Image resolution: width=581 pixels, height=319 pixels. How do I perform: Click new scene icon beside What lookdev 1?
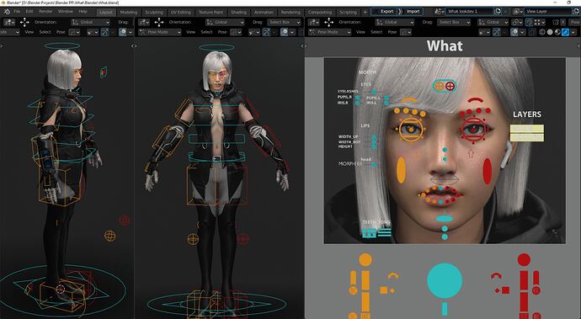(498, 12)
